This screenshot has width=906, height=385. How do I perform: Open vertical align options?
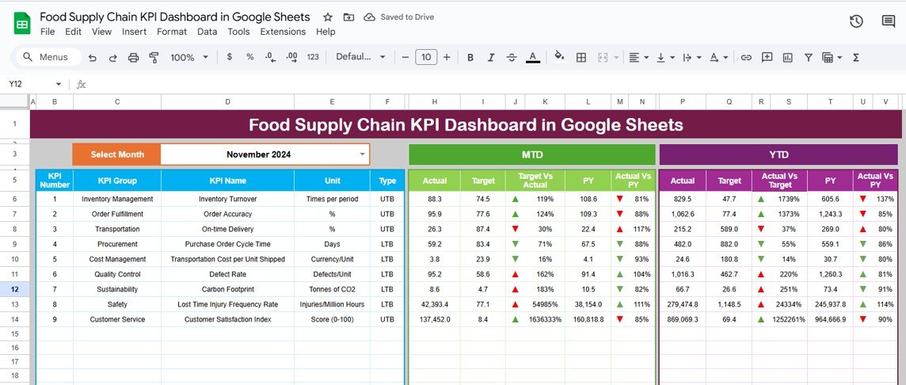point(665,57)
